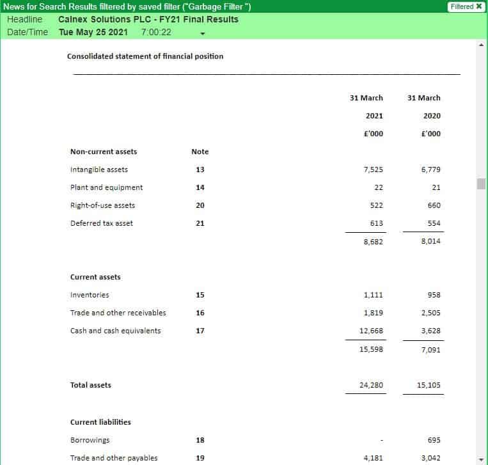The height and width of the screenshot is (465, 488).
Task: Open note 20 for Right-of-use assets
Action: 200,205
